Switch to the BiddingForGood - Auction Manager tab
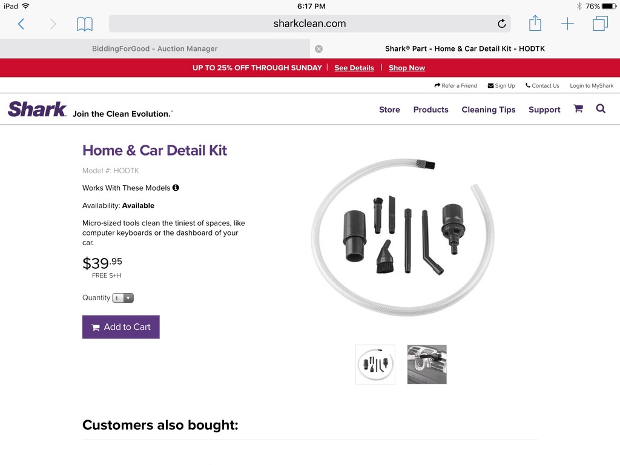This screenshot has width=620, height=465. point(154,48)
